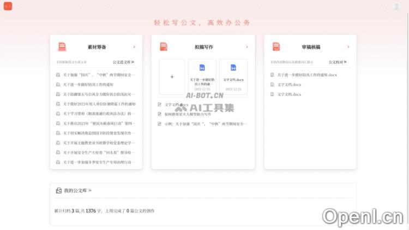The image size is (409, 230).
Task: Expand the 素材筹备 card arrow
Action: (x=134, y=47)
